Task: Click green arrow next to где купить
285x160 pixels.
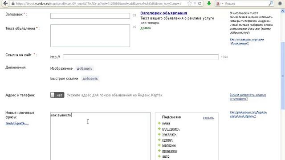Action: (x=159, y=128)
